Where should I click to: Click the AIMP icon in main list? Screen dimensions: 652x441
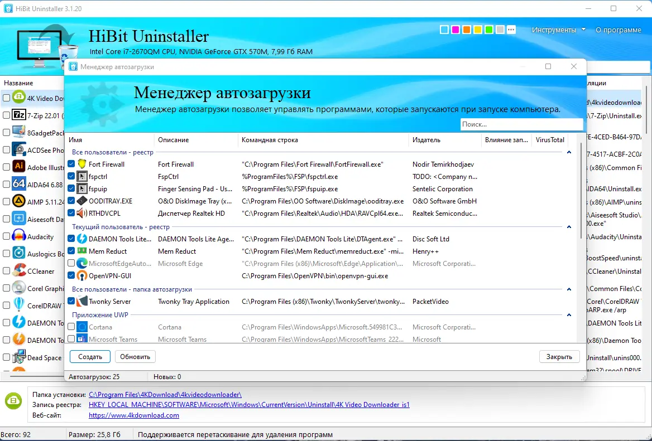pos(19,201)
